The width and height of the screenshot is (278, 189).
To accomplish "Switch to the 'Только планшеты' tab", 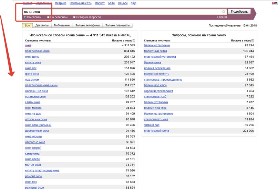I will 117,25.
